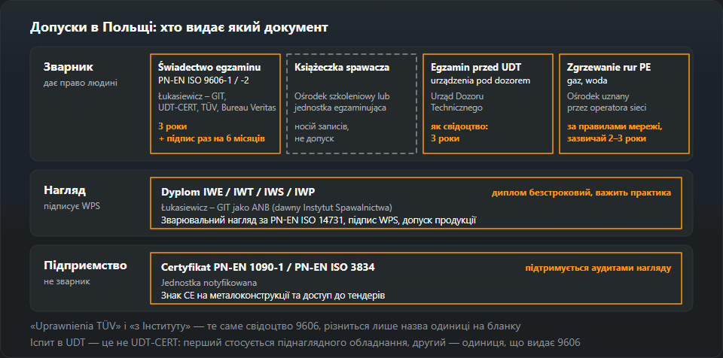Open the 'Egzamin przed UDT' card title

coord(476,67)
